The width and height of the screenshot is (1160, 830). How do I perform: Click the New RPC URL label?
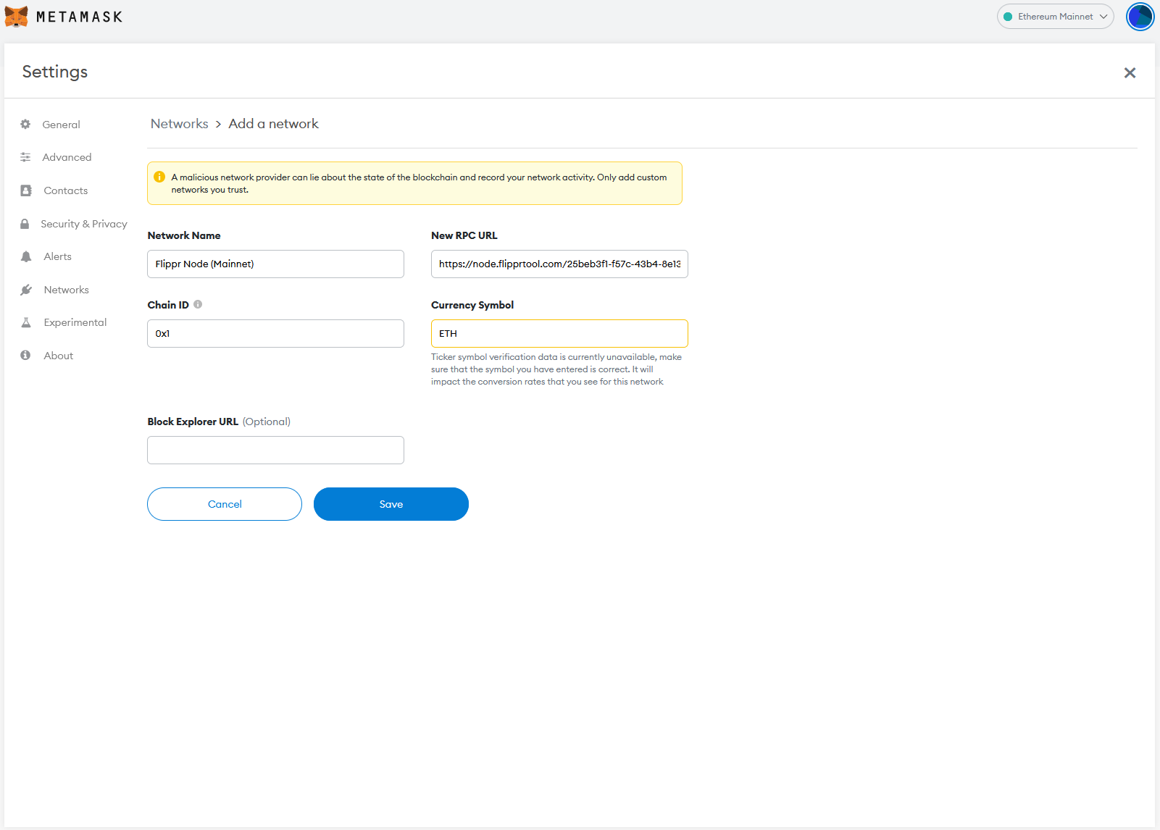click(x=464, y=235)
